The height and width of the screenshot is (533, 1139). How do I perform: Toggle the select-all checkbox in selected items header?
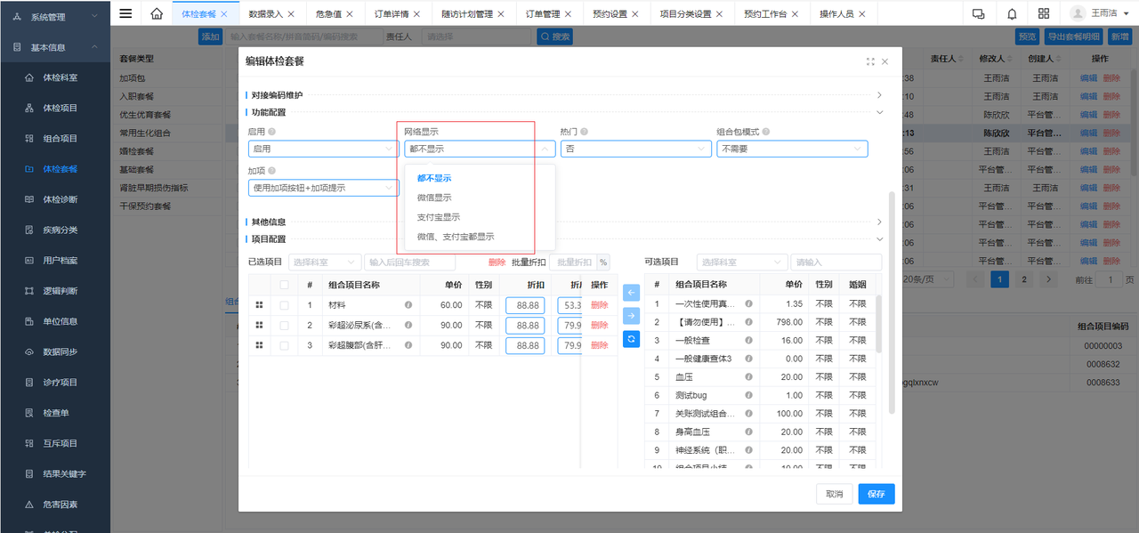pyautogui.click(x=285, y=285)
